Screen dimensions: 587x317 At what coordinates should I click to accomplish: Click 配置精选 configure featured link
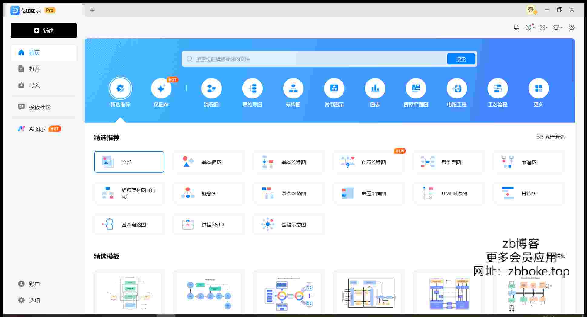tap(551, 137)
